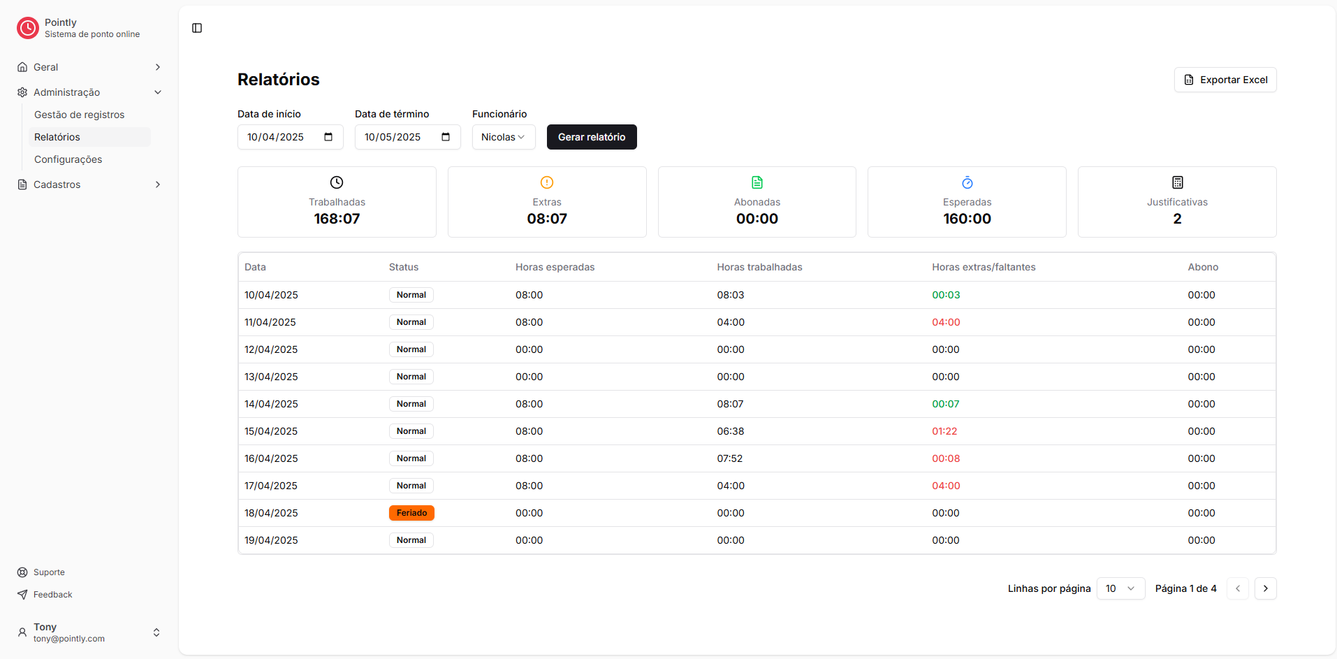Image resolution: width=1337 pixels, height=659 pixels.
Task: Click the Esperadas stopwatch icon
Action: pos(967,182)
